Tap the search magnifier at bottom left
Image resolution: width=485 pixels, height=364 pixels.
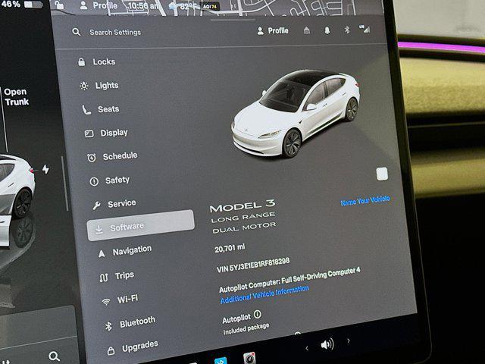[x=54, y=356]
